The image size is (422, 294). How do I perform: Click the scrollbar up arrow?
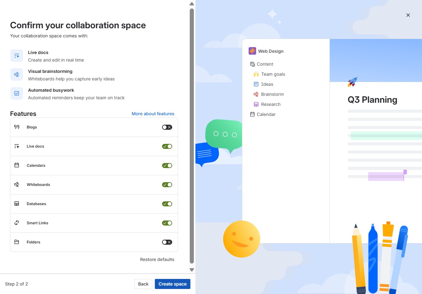pos(192,4)
